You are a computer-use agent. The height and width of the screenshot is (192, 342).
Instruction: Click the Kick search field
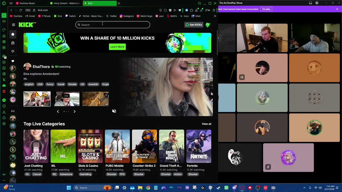(x=113, y=25)
